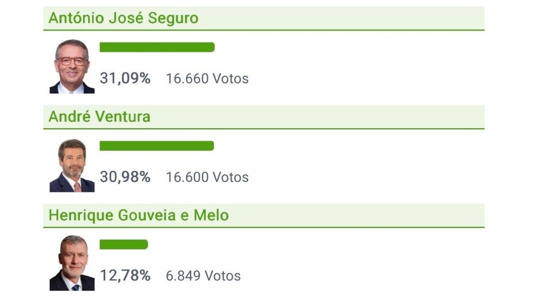
Task: Click the Henrique Gouveia e Melo heading
Action: (x=138, y=216)
